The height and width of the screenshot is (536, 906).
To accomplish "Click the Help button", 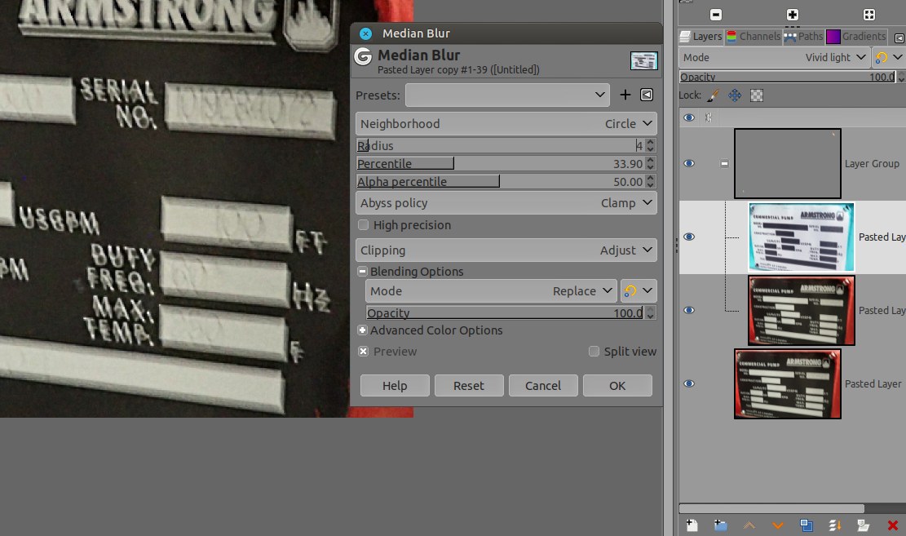I will (x=395, y=386).
